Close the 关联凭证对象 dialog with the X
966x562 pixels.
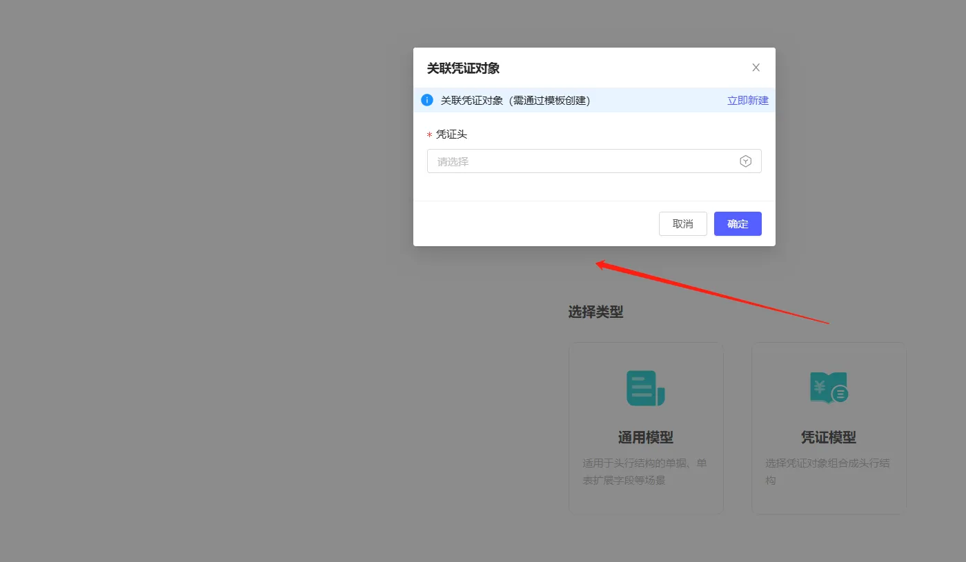point(756,68)
